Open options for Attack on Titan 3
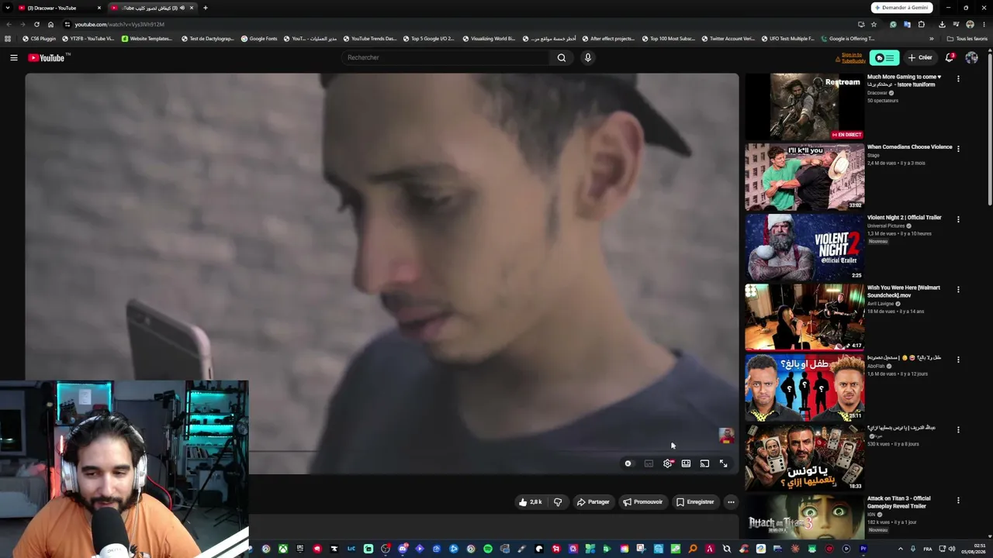This screenshot has height=558, width=993. (x=958, y=500)
